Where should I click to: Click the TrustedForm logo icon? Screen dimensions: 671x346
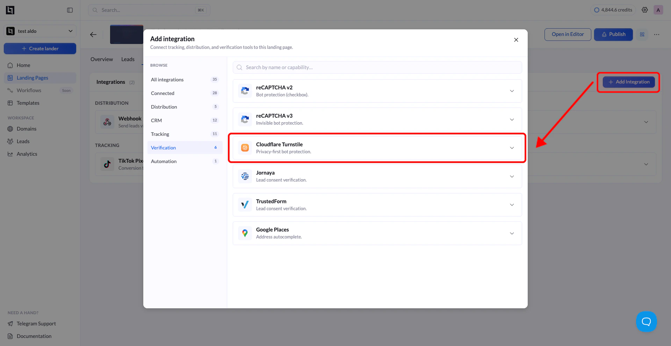[x=245, y=205]
